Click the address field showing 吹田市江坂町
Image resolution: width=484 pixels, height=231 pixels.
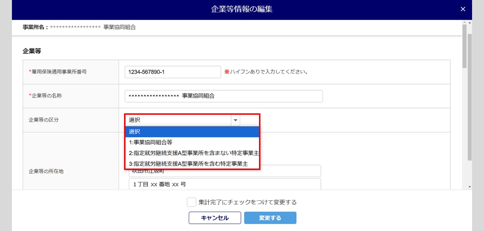click(x=225, y=171)
